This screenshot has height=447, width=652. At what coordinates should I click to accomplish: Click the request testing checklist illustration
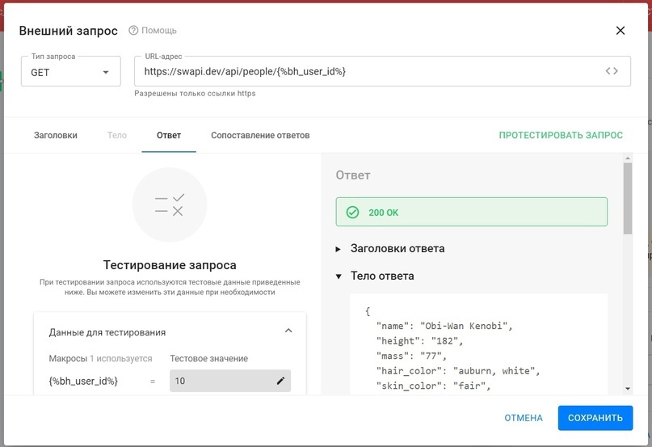(170, 205)
